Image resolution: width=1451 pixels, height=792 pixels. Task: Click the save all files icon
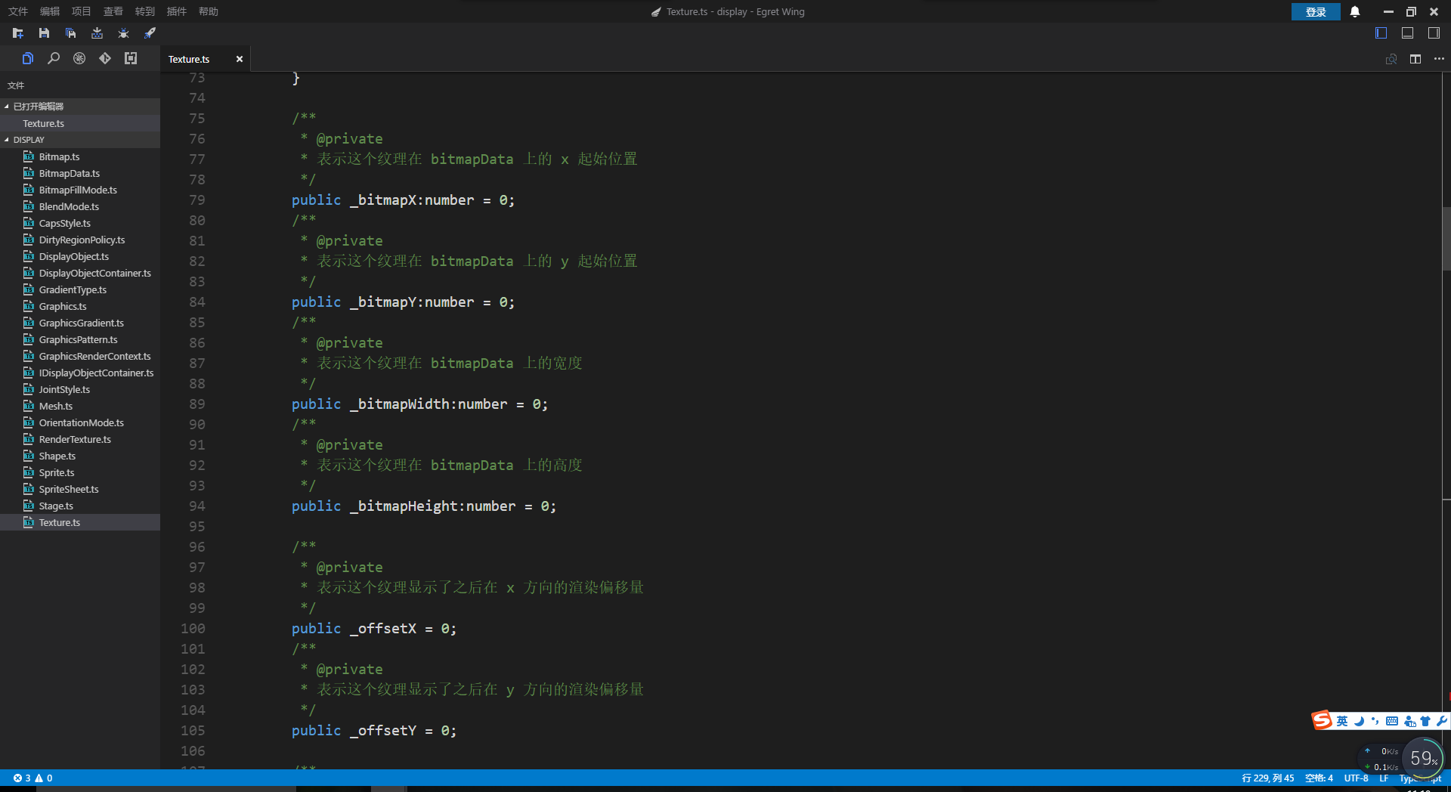coord(70,33)
